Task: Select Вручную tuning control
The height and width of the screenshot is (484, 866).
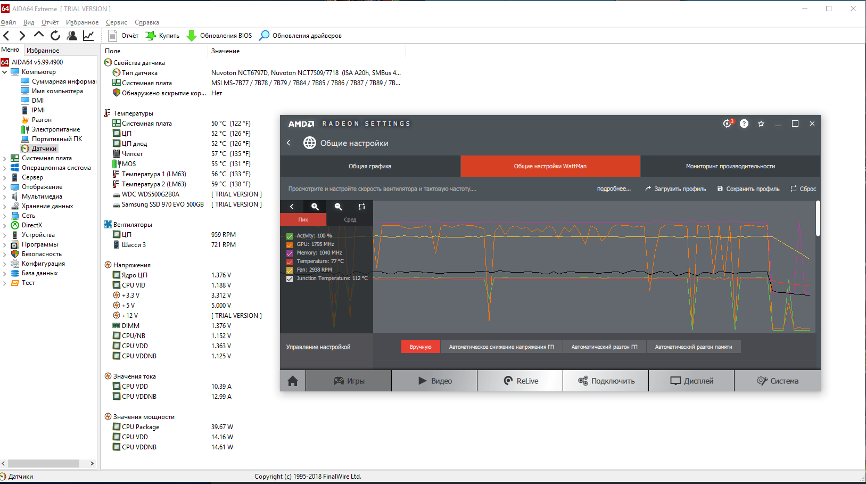Action: tap(420, 347)
